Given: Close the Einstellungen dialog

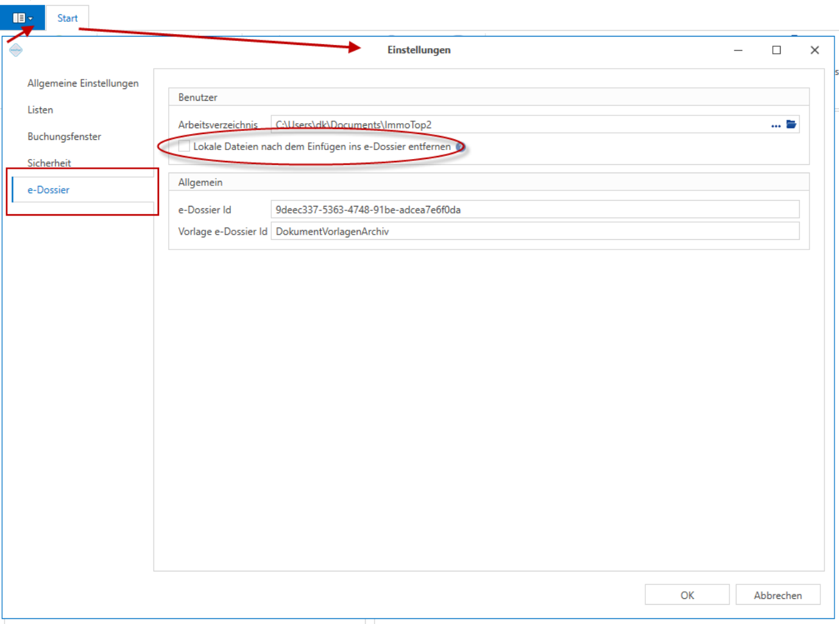Looking at the screenshot, I should tap(815, 50).
